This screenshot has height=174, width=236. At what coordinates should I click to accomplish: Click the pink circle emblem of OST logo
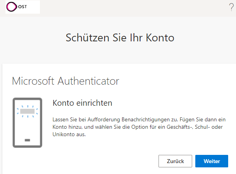tap(12, 7)
